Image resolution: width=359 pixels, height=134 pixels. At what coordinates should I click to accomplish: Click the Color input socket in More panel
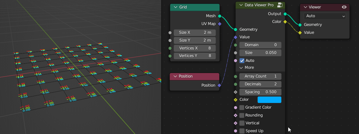(236, 100)
